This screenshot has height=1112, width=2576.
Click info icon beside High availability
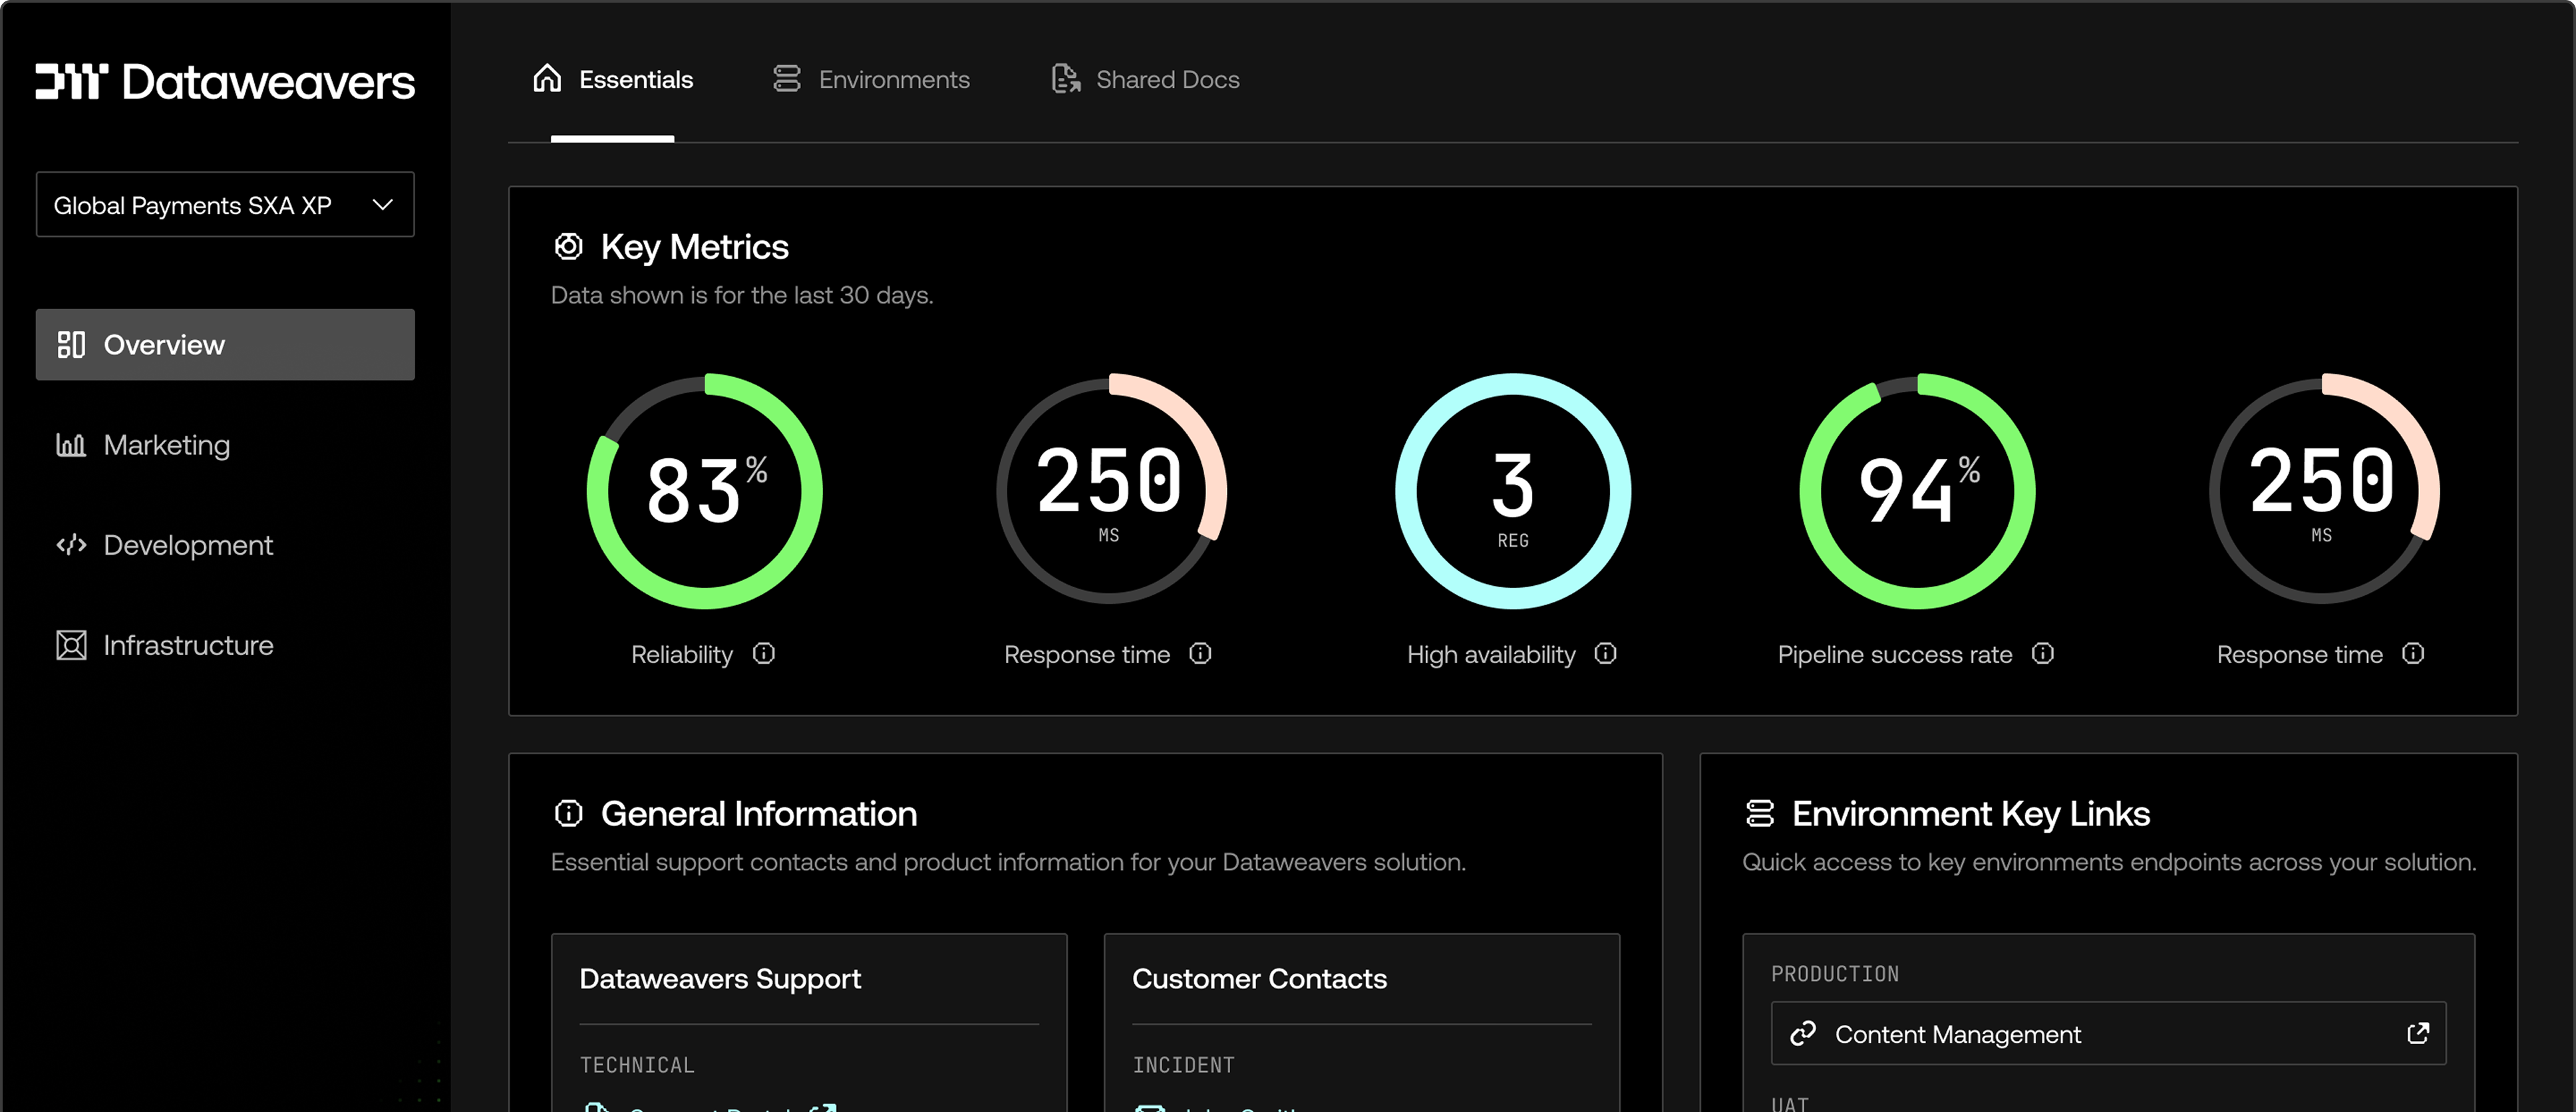coord(1605,654)
